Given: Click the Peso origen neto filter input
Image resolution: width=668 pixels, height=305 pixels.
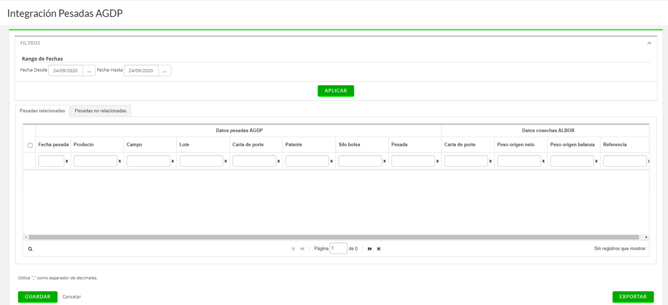Looking at the screenshot, I should [x=519, y=161].
